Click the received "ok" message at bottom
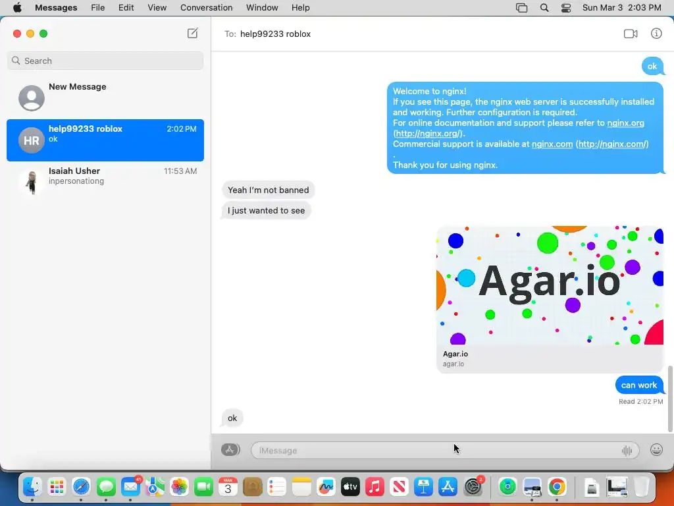Image resolution: width=674 pixels, height=506 pixels. point(232,418)
